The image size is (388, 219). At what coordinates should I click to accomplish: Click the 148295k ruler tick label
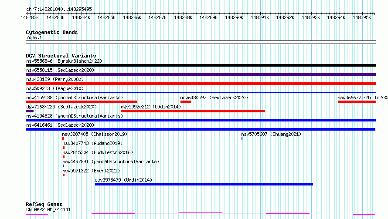[x=362, y=17]
